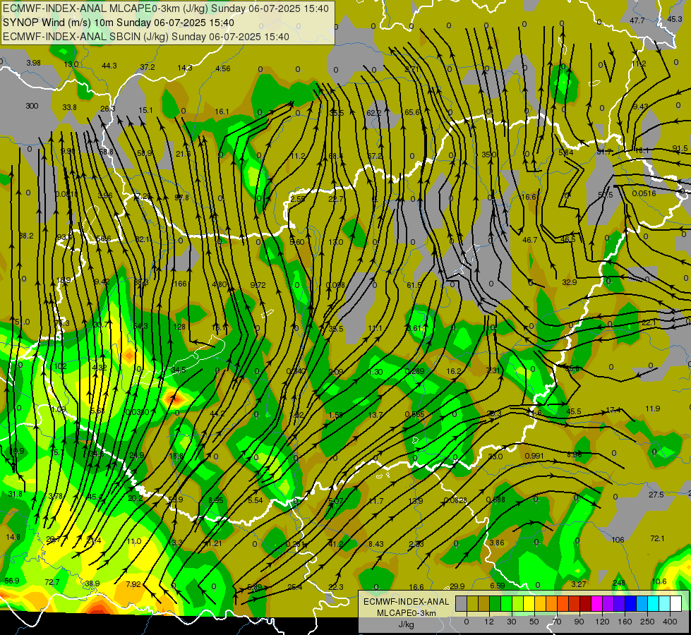Screen dimensions: 691x635
Task: Click the SYNOP Wind 10m title line
Action: click(119, 23)
